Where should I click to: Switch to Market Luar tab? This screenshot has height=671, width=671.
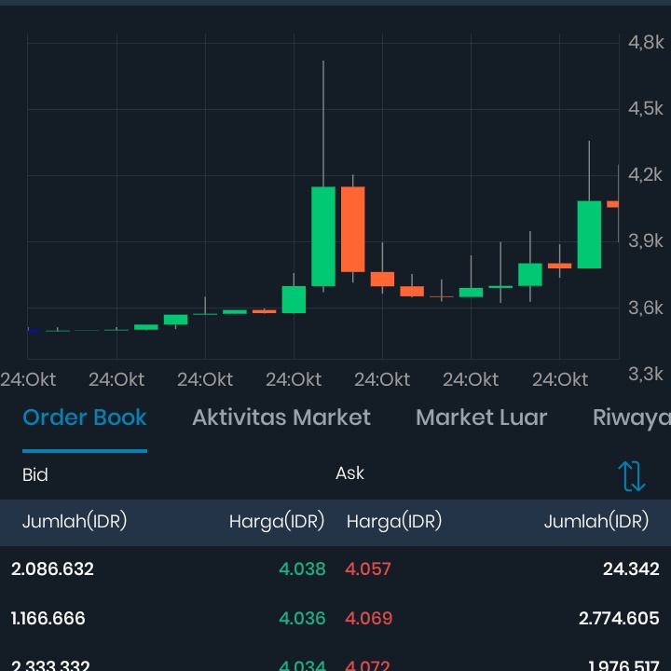click(482, 418)
